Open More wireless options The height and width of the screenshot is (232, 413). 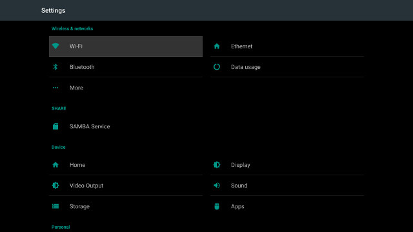[x=126, y=88]
